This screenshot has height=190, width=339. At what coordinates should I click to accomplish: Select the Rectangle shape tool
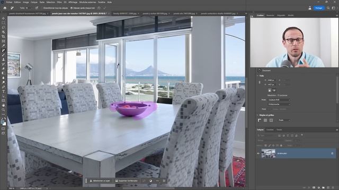[3, 101]
